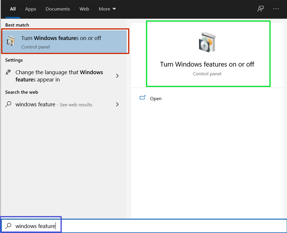Click the magnifier icon beside web result
Image resolution: width=287 pixels, height=233 pixels.
coord(8,104)
